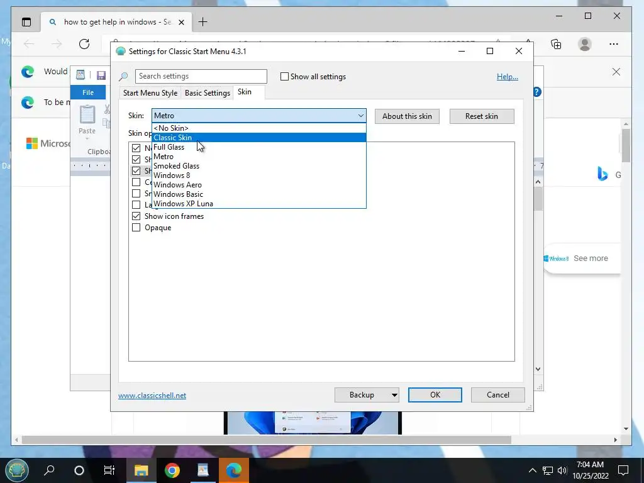Image resolution: width=644 pixels, height=483 pixels.
Task: Open volume control tray icon
Action: pyautogui.click(x=562, y=470)
